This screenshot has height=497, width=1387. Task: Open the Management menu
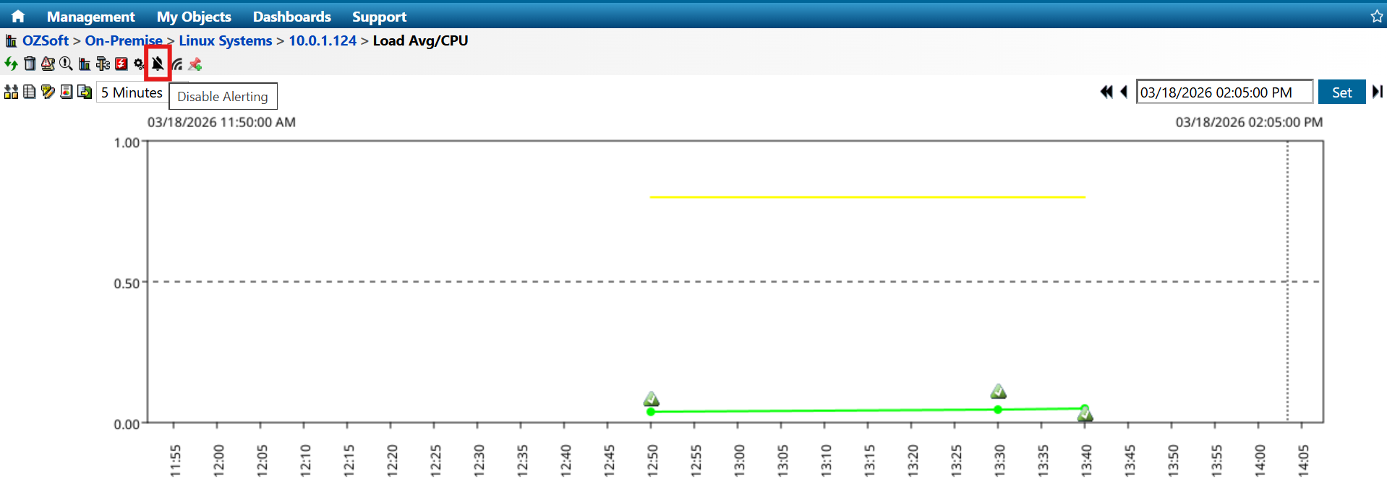(x=90, y=17)
